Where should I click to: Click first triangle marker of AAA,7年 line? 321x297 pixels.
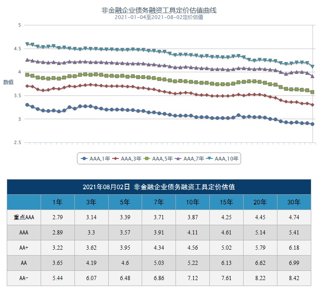pos(27,60)
